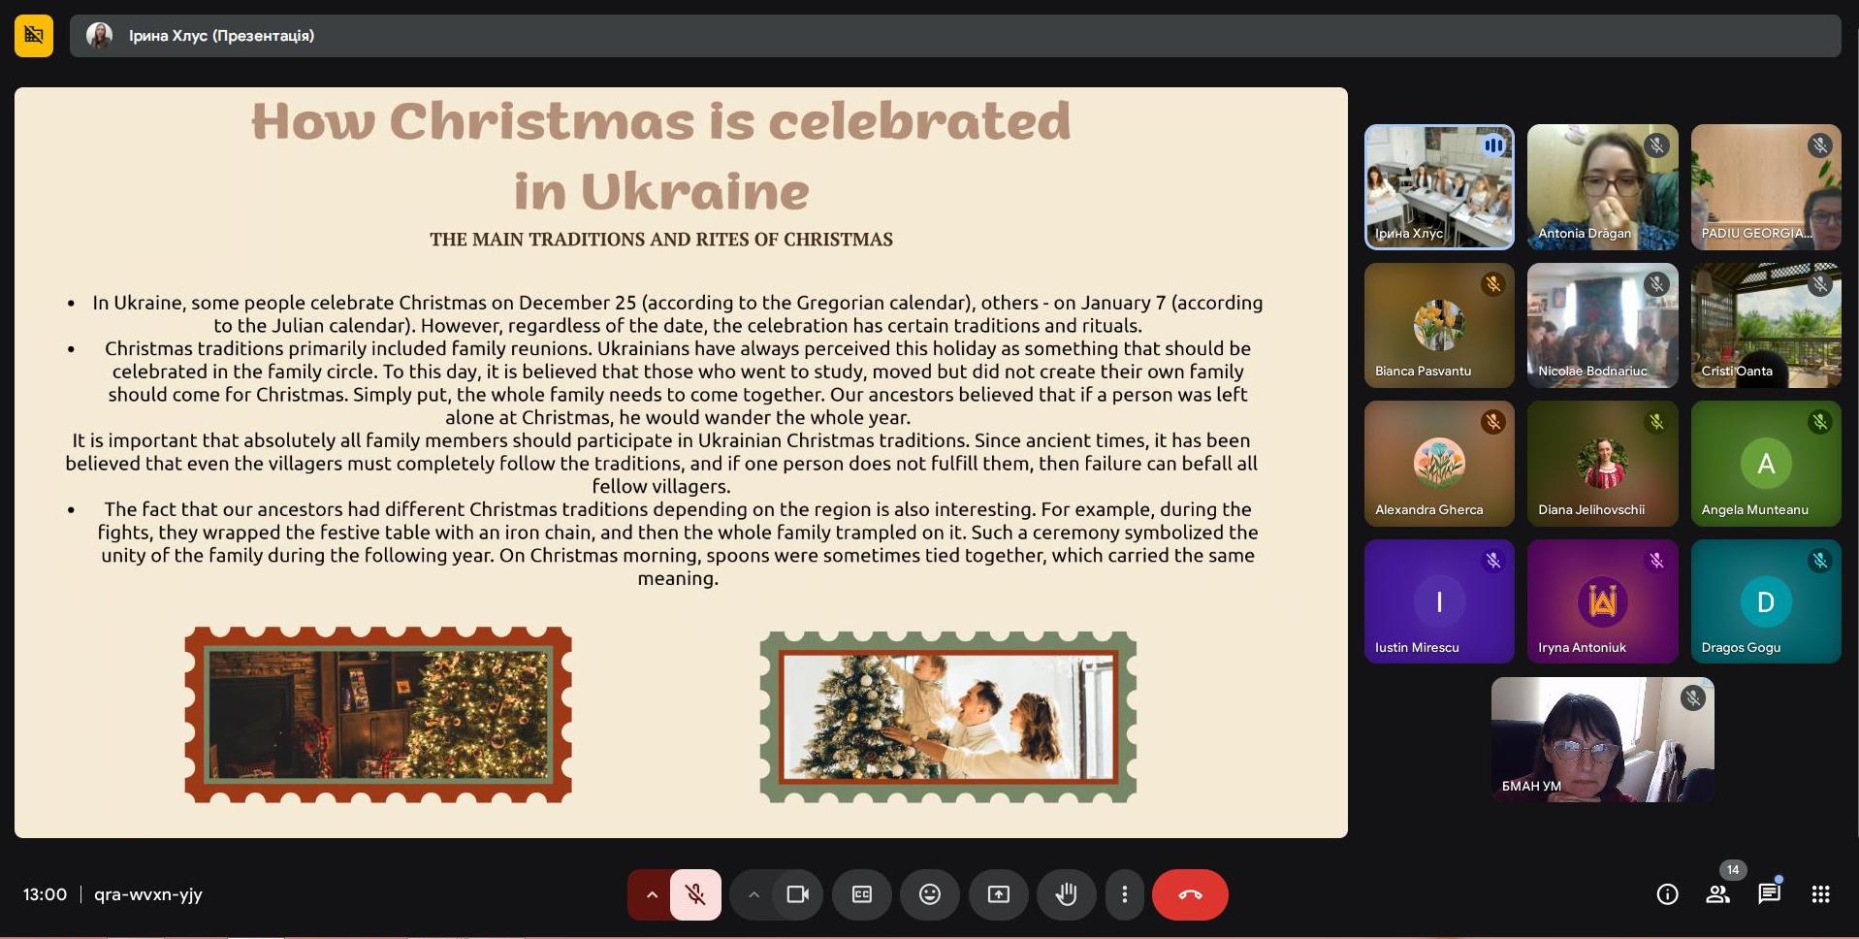Expand audio settings arrow beside microphone
1859x939 pixels.
pyautogui.click(x=651, y=894)
